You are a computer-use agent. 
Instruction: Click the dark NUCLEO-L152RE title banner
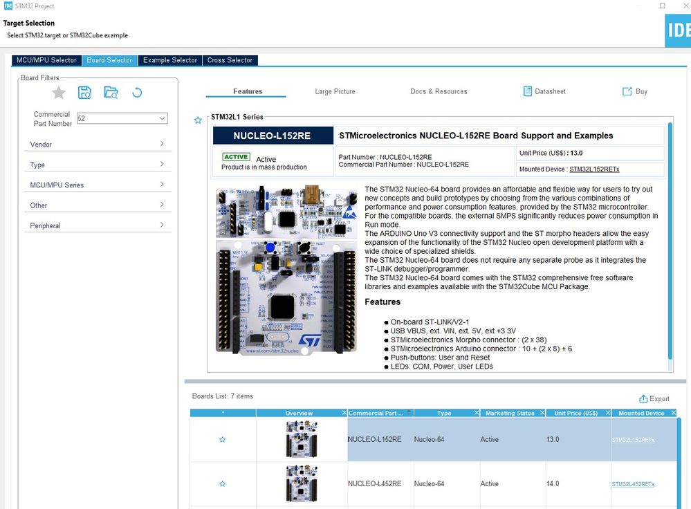point(273,136)
